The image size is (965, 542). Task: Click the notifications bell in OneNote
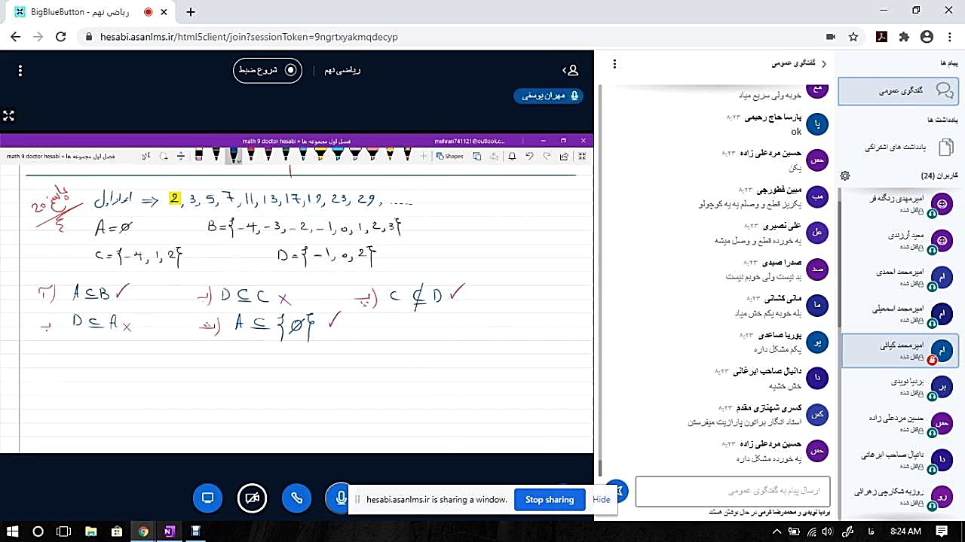coord(512,156)
